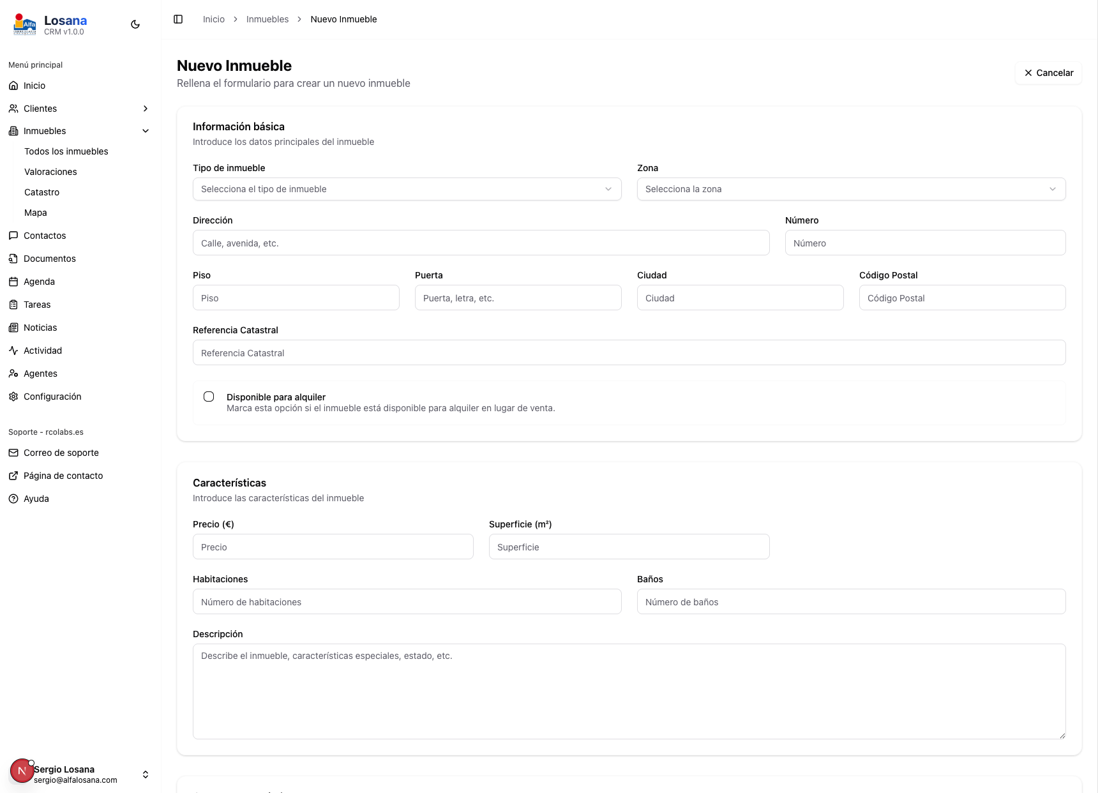
Task: Collapse the Inmuebles submenu chevron
Action: 146,131
